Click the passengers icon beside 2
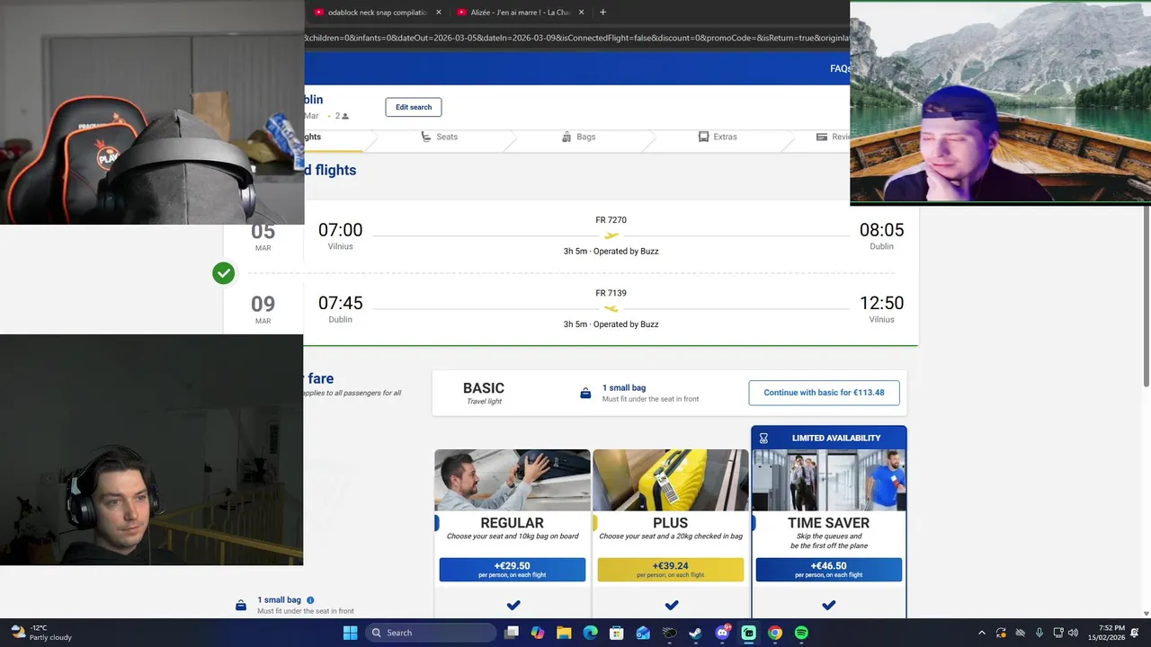1151x647 pixels. tap(345, 116)
